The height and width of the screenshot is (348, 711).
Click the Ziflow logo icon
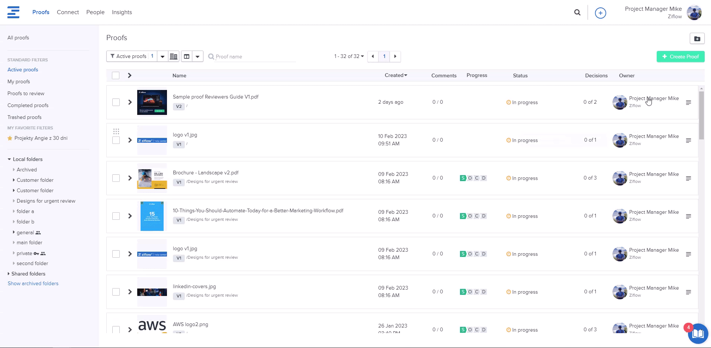point(13,12)
